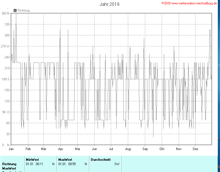Click the gray Richtung legend swatch
The height and width of the screenshot is (172, 220).
[x=15, y=10]
